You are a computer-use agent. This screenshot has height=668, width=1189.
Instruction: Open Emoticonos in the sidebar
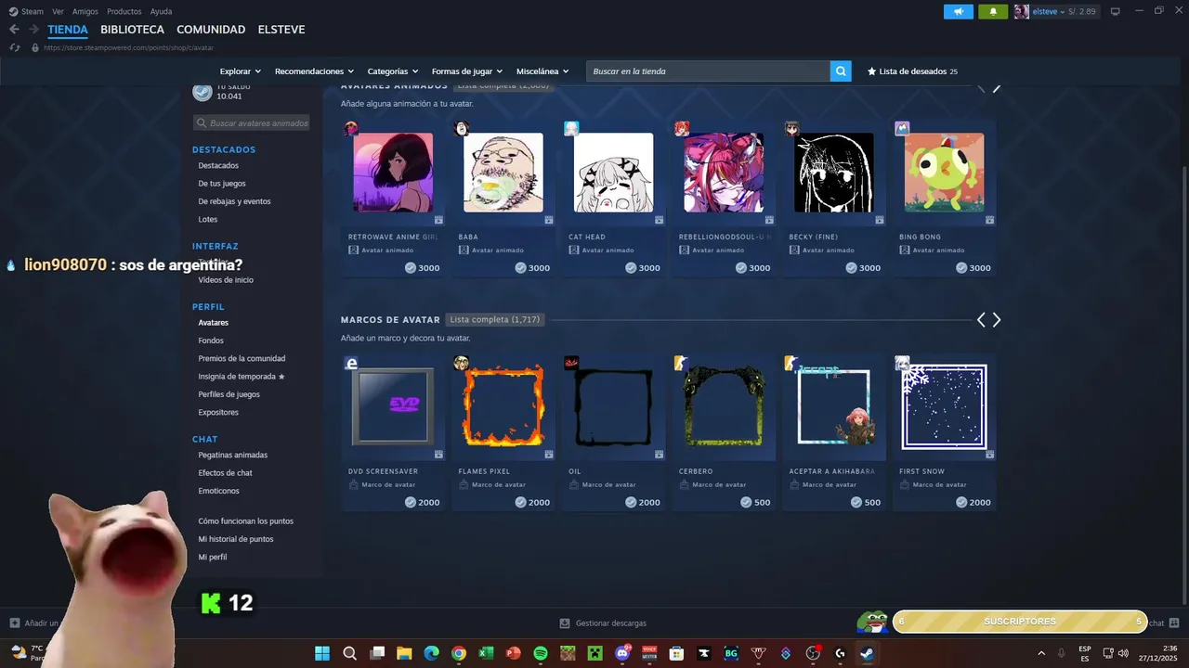218,491
